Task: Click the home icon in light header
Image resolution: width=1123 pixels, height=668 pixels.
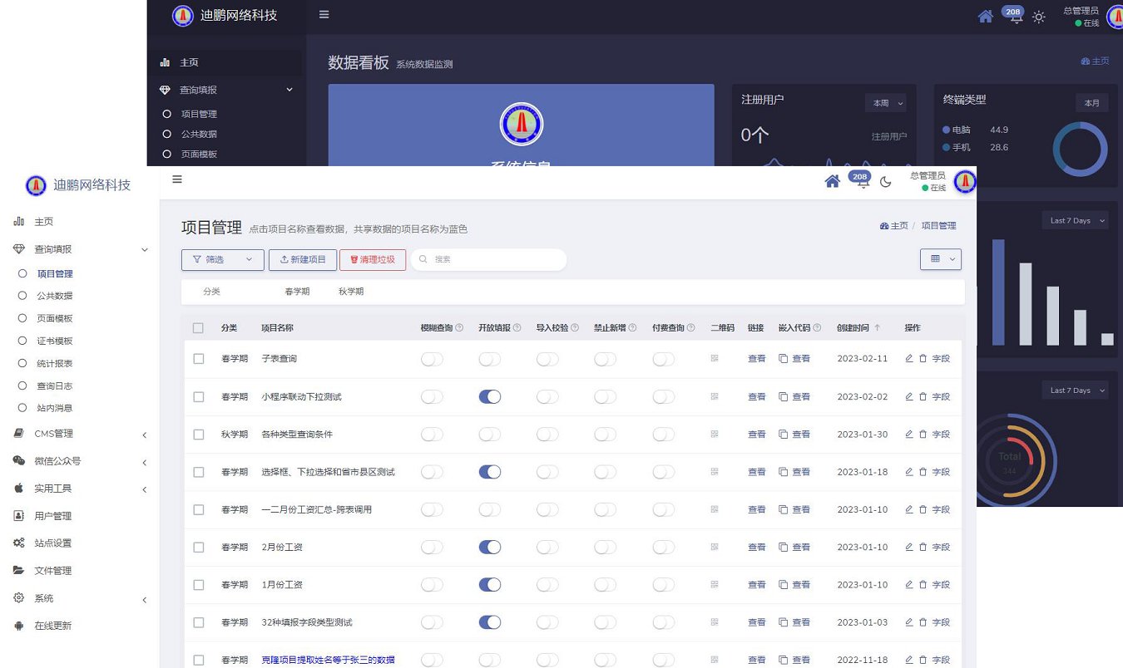Action: (832, 182)
